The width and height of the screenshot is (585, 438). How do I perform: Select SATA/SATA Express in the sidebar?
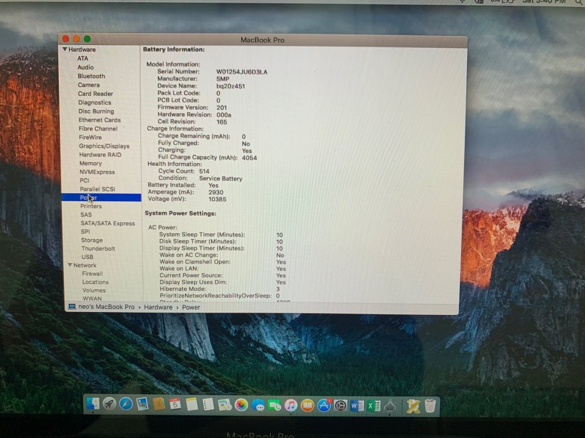pyautogui.click(x=108, y=223)
